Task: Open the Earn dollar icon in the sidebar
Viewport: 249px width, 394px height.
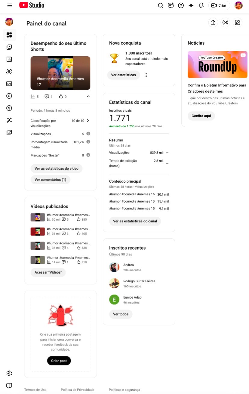Action: click(9, 108)
